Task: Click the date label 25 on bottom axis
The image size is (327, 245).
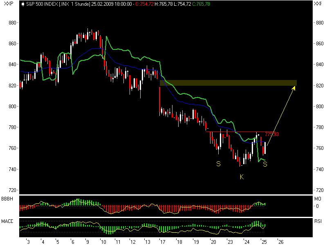Action: pos(264,241)
